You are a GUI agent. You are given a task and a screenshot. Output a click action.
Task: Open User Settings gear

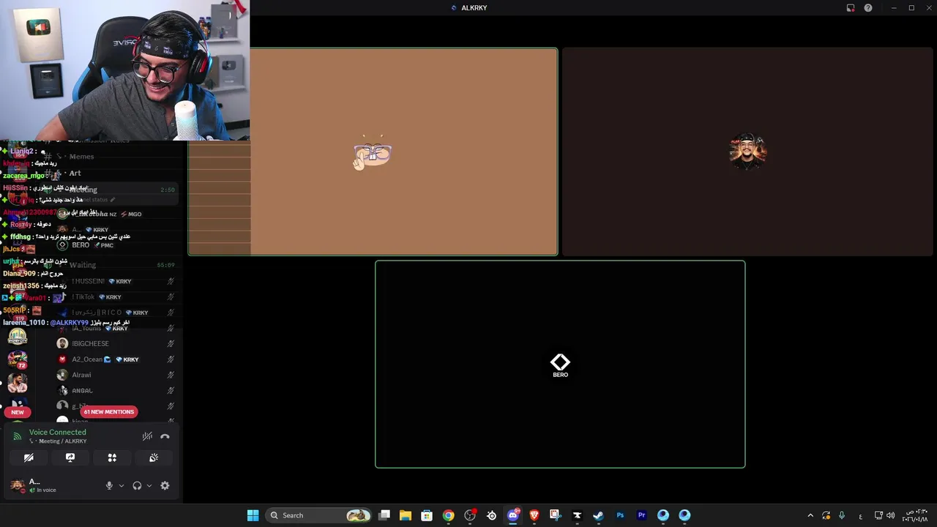[x=165, y=485]
